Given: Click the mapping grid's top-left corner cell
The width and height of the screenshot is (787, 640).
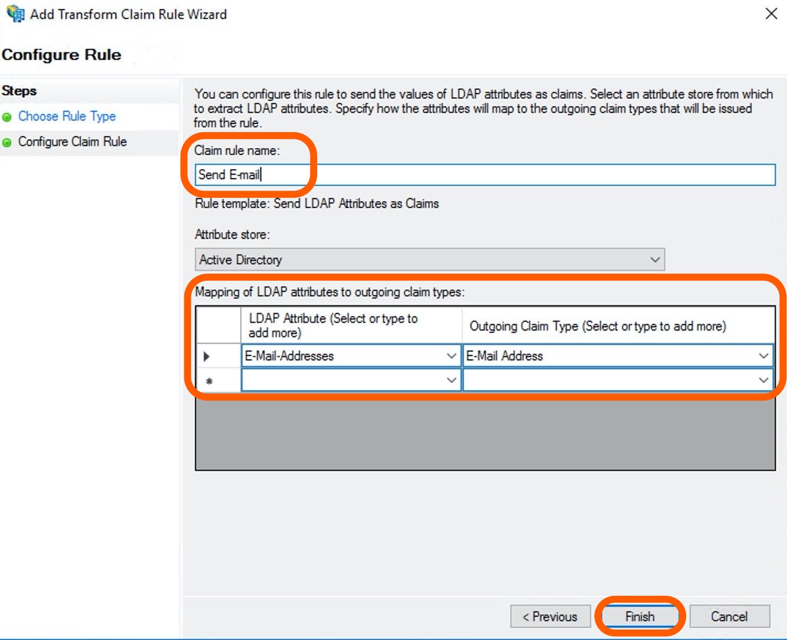Looking at the screenshot, I should pos(218,326).
